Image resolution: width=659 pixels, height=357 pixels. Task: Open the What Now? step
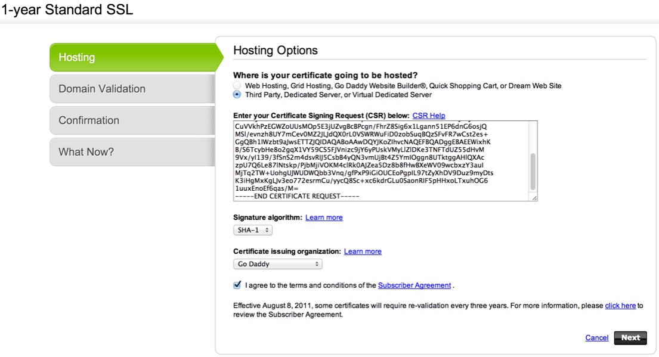(131, 152)
